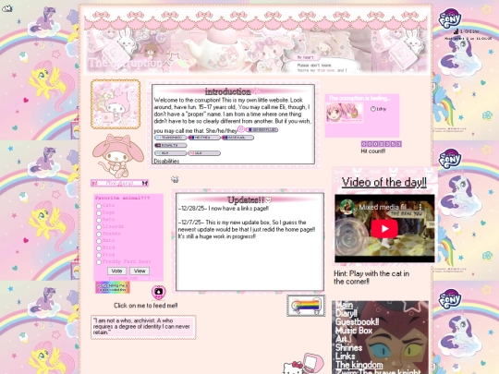This screenshot has height=374, width=499.
Task: Click the 1 Online visitor counter
Action: click(x=467, y=31)
